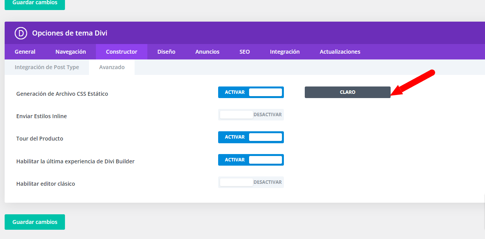The height and width of the screenshot is (239, 485).
Task: Select the Constructor tab
Action: 121,52
